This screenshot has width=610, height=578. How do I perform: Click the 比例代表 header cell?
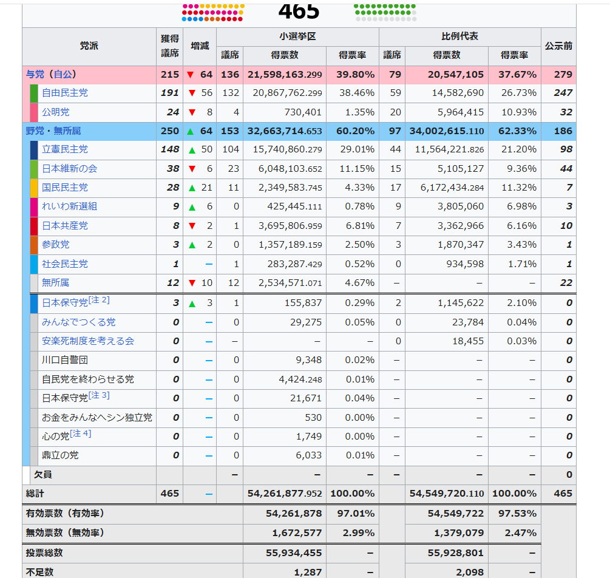tap(460, 36)
